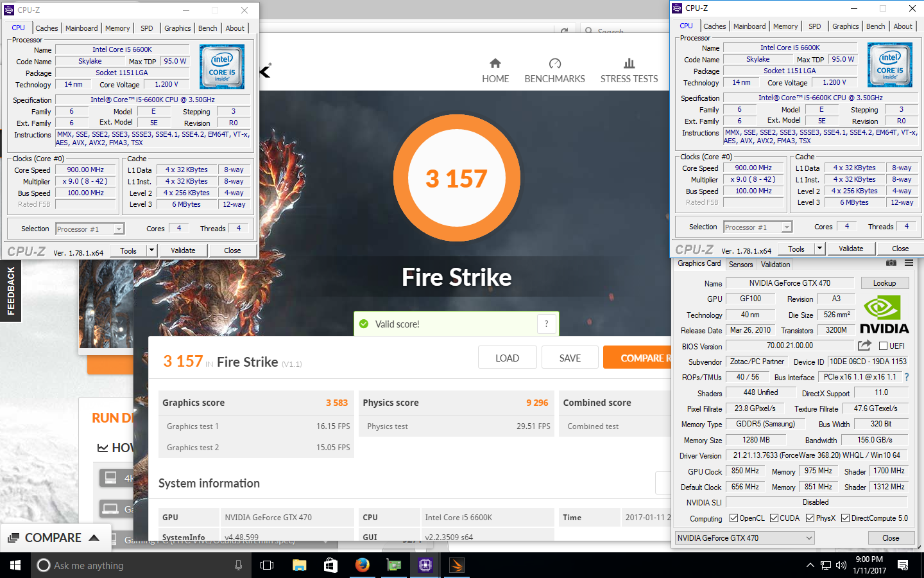Click Close button at bottom of GPU-Z
Screen dimensions: 924x578
[x=891, y=538]
